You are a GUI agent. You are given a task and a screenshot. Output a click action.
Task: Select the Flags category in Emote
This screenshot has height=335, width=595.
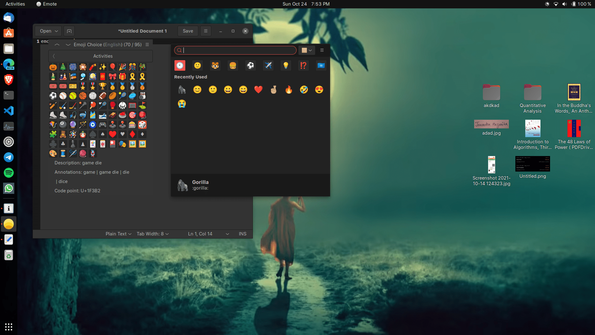321,65
